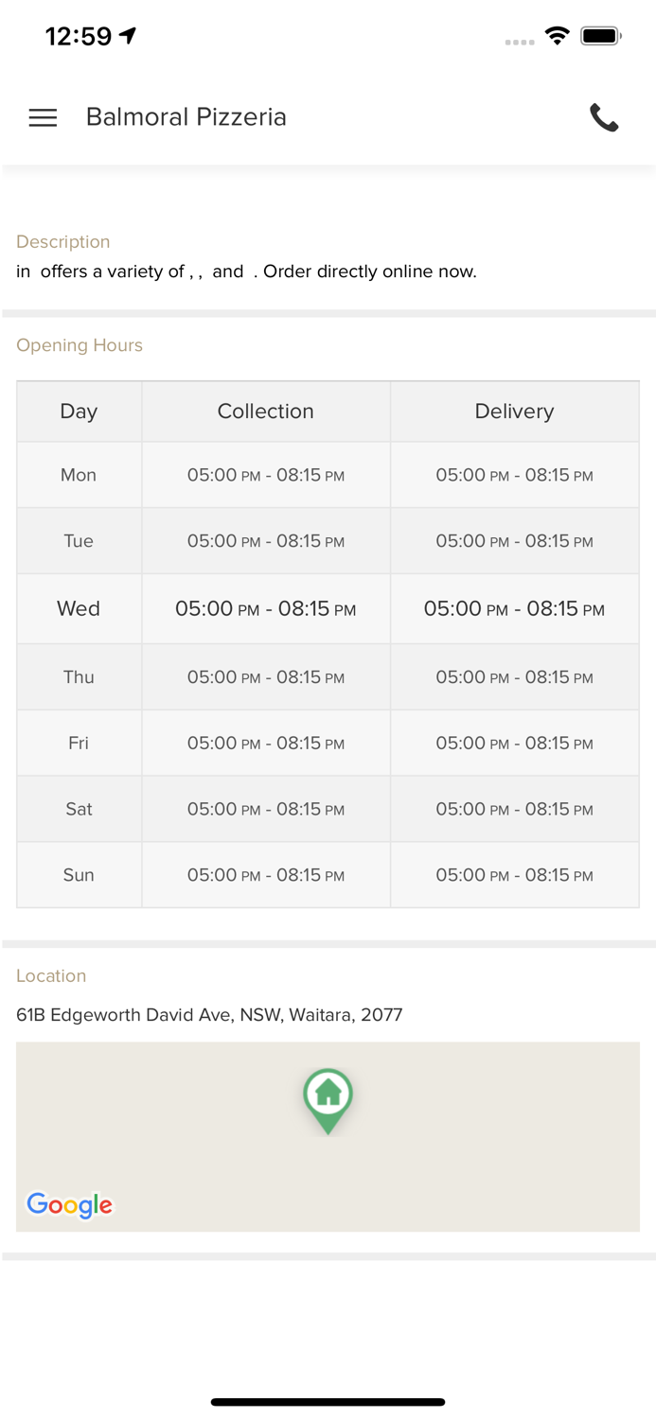The image size is (656, 1419).
Task: Tap the home indicator bar
Action: pos(328,1402)
